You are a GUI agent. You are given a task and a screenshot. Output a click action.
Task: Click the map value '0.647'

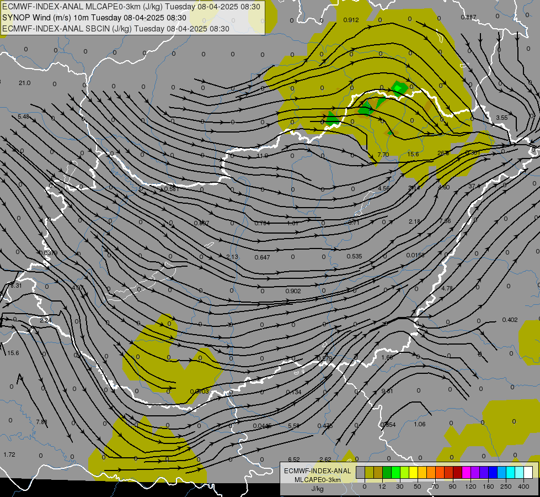(262, 257)
